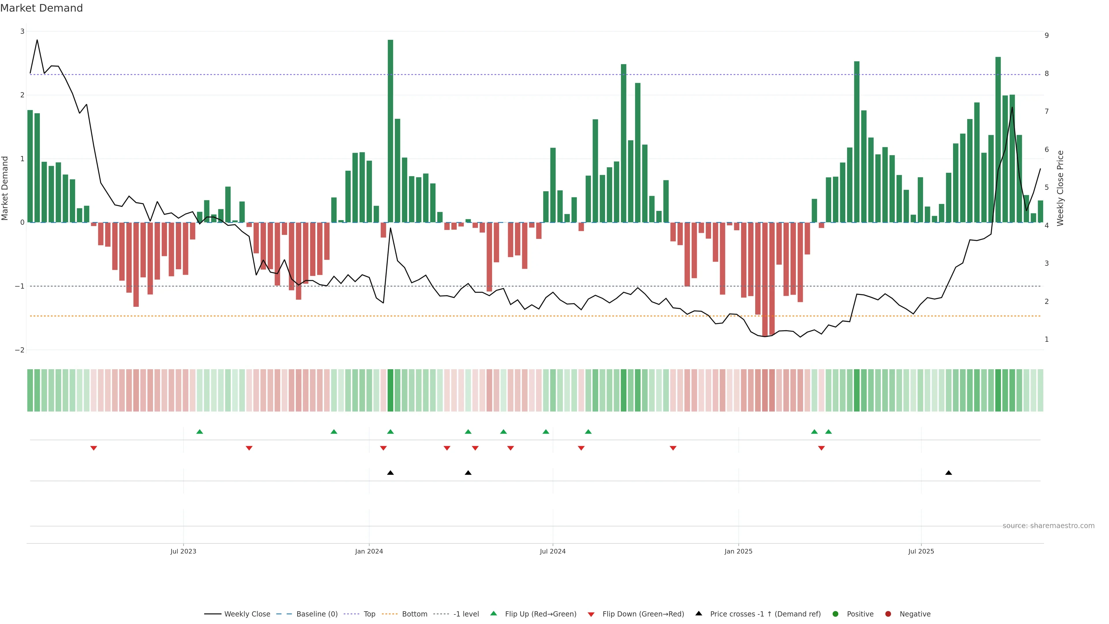Click the tallest green bar near Jan 2024
The height and width of the screenshot is (624, 1109).
tap(390, 129)
